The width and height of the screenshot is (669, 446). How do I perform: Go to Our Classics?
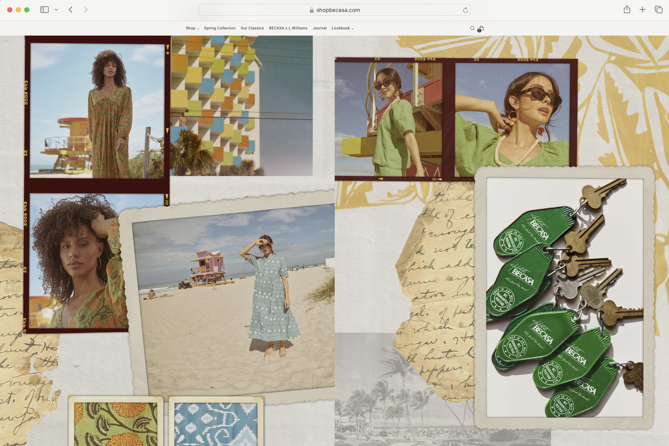click(x=252, y=28)
